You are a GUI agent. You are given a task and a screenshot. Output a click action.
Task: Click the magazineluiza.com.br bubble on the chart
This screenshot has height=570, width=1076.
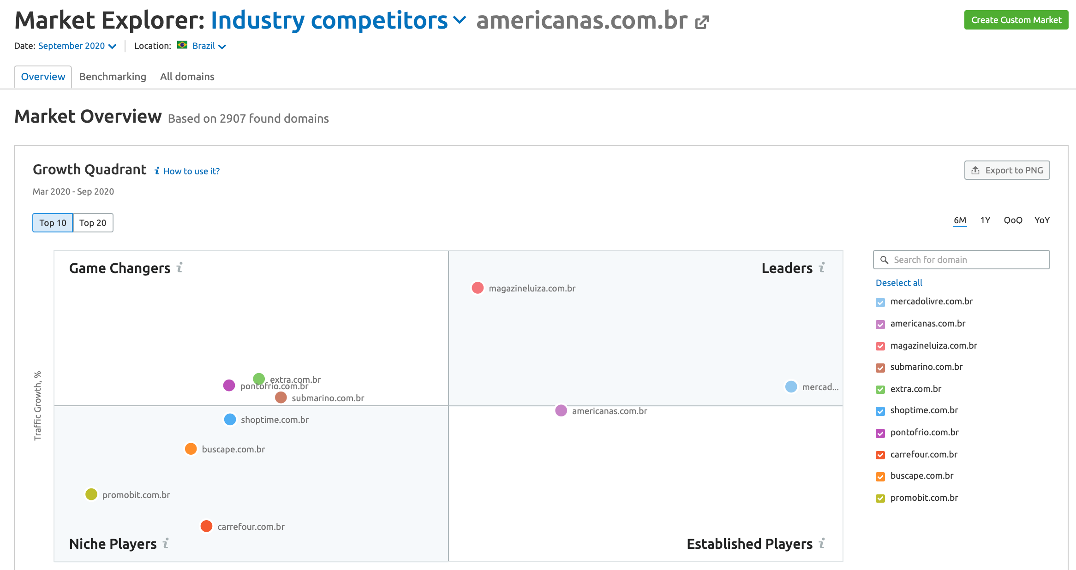[477, 288]
